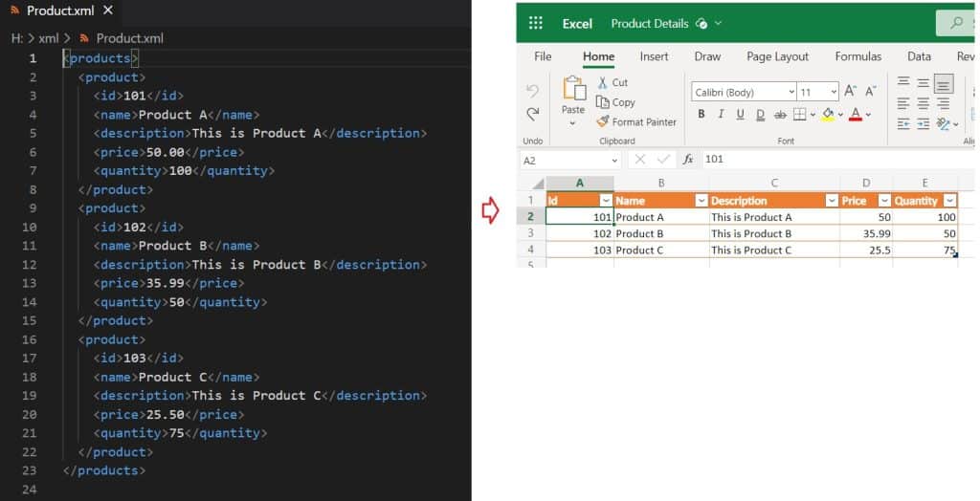Open the Paste options arrow

click(x=572, y=123)
